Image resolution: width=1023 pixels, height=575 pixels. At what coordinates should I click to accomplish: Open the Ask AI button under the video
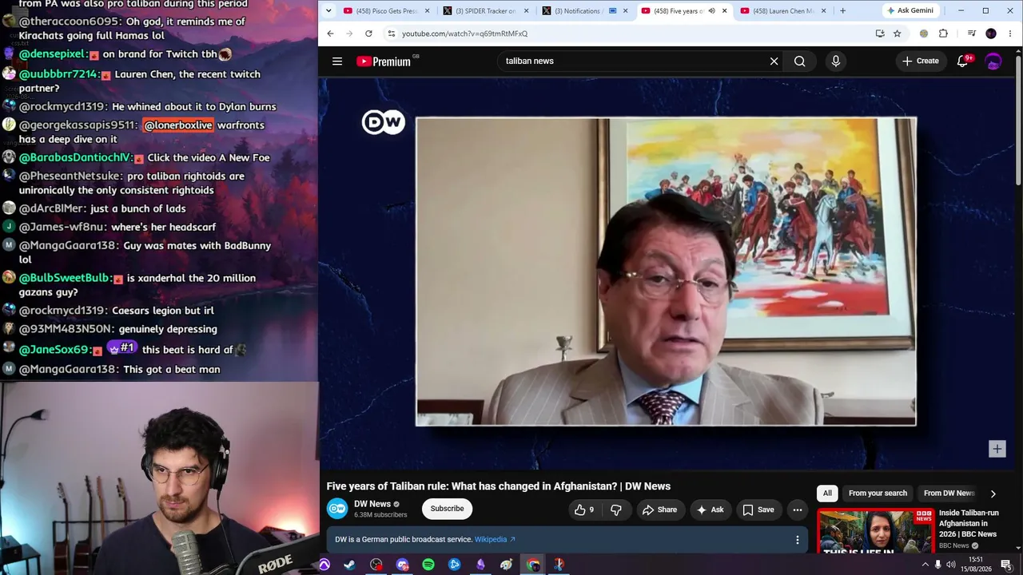click(x=710, y=510)
